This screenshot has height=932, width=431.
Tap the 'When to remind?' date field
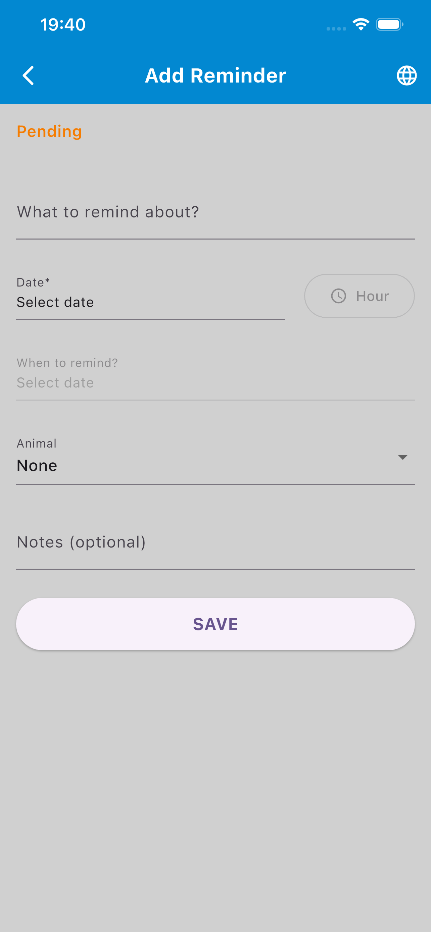(x=215, y=383)
